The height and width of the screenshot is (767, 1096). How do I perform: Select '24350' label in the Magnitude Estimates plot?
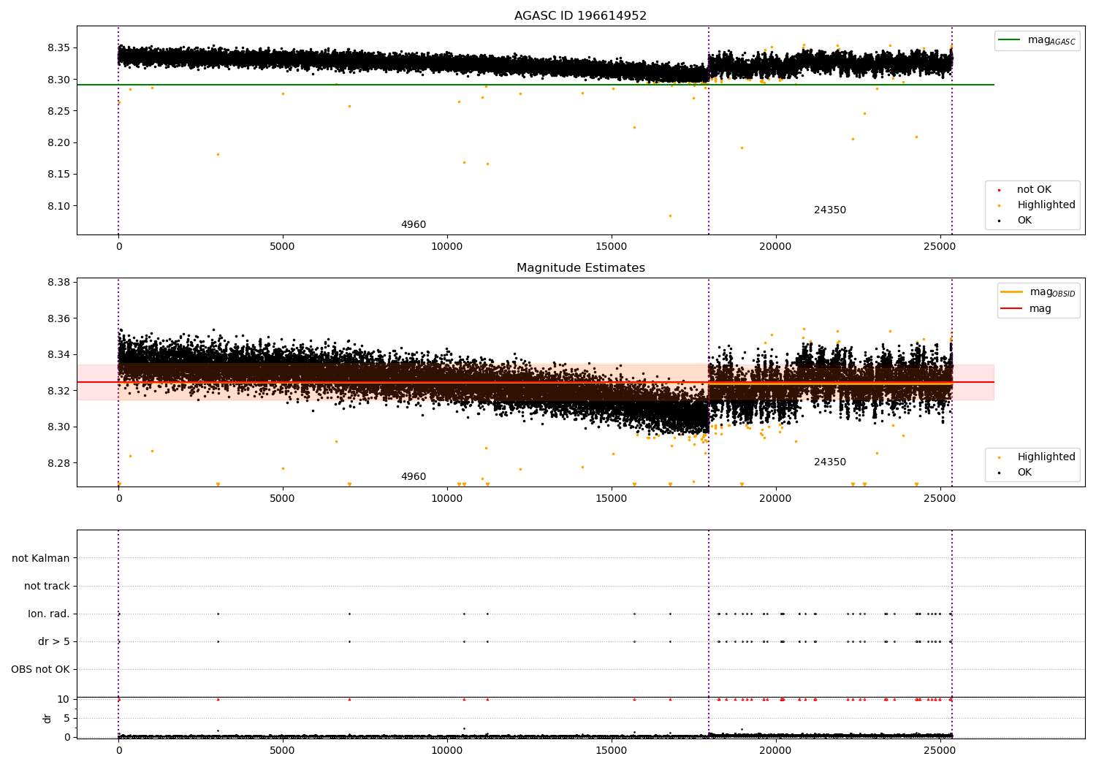coord(830,462)
